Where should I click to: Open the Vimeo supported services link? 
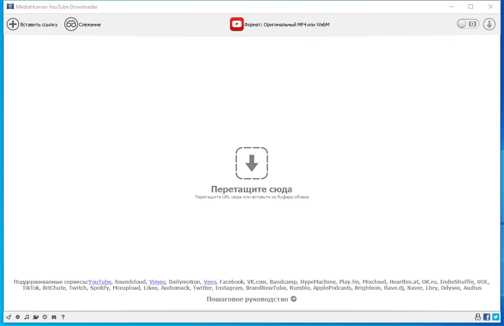pyautogui.click(x=157, y=282)
